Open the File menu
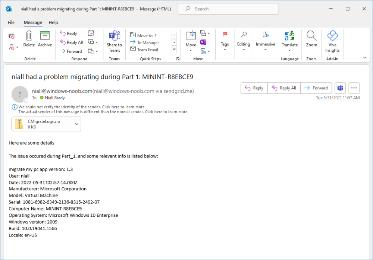373x260 pixels. tap(11, 22)
